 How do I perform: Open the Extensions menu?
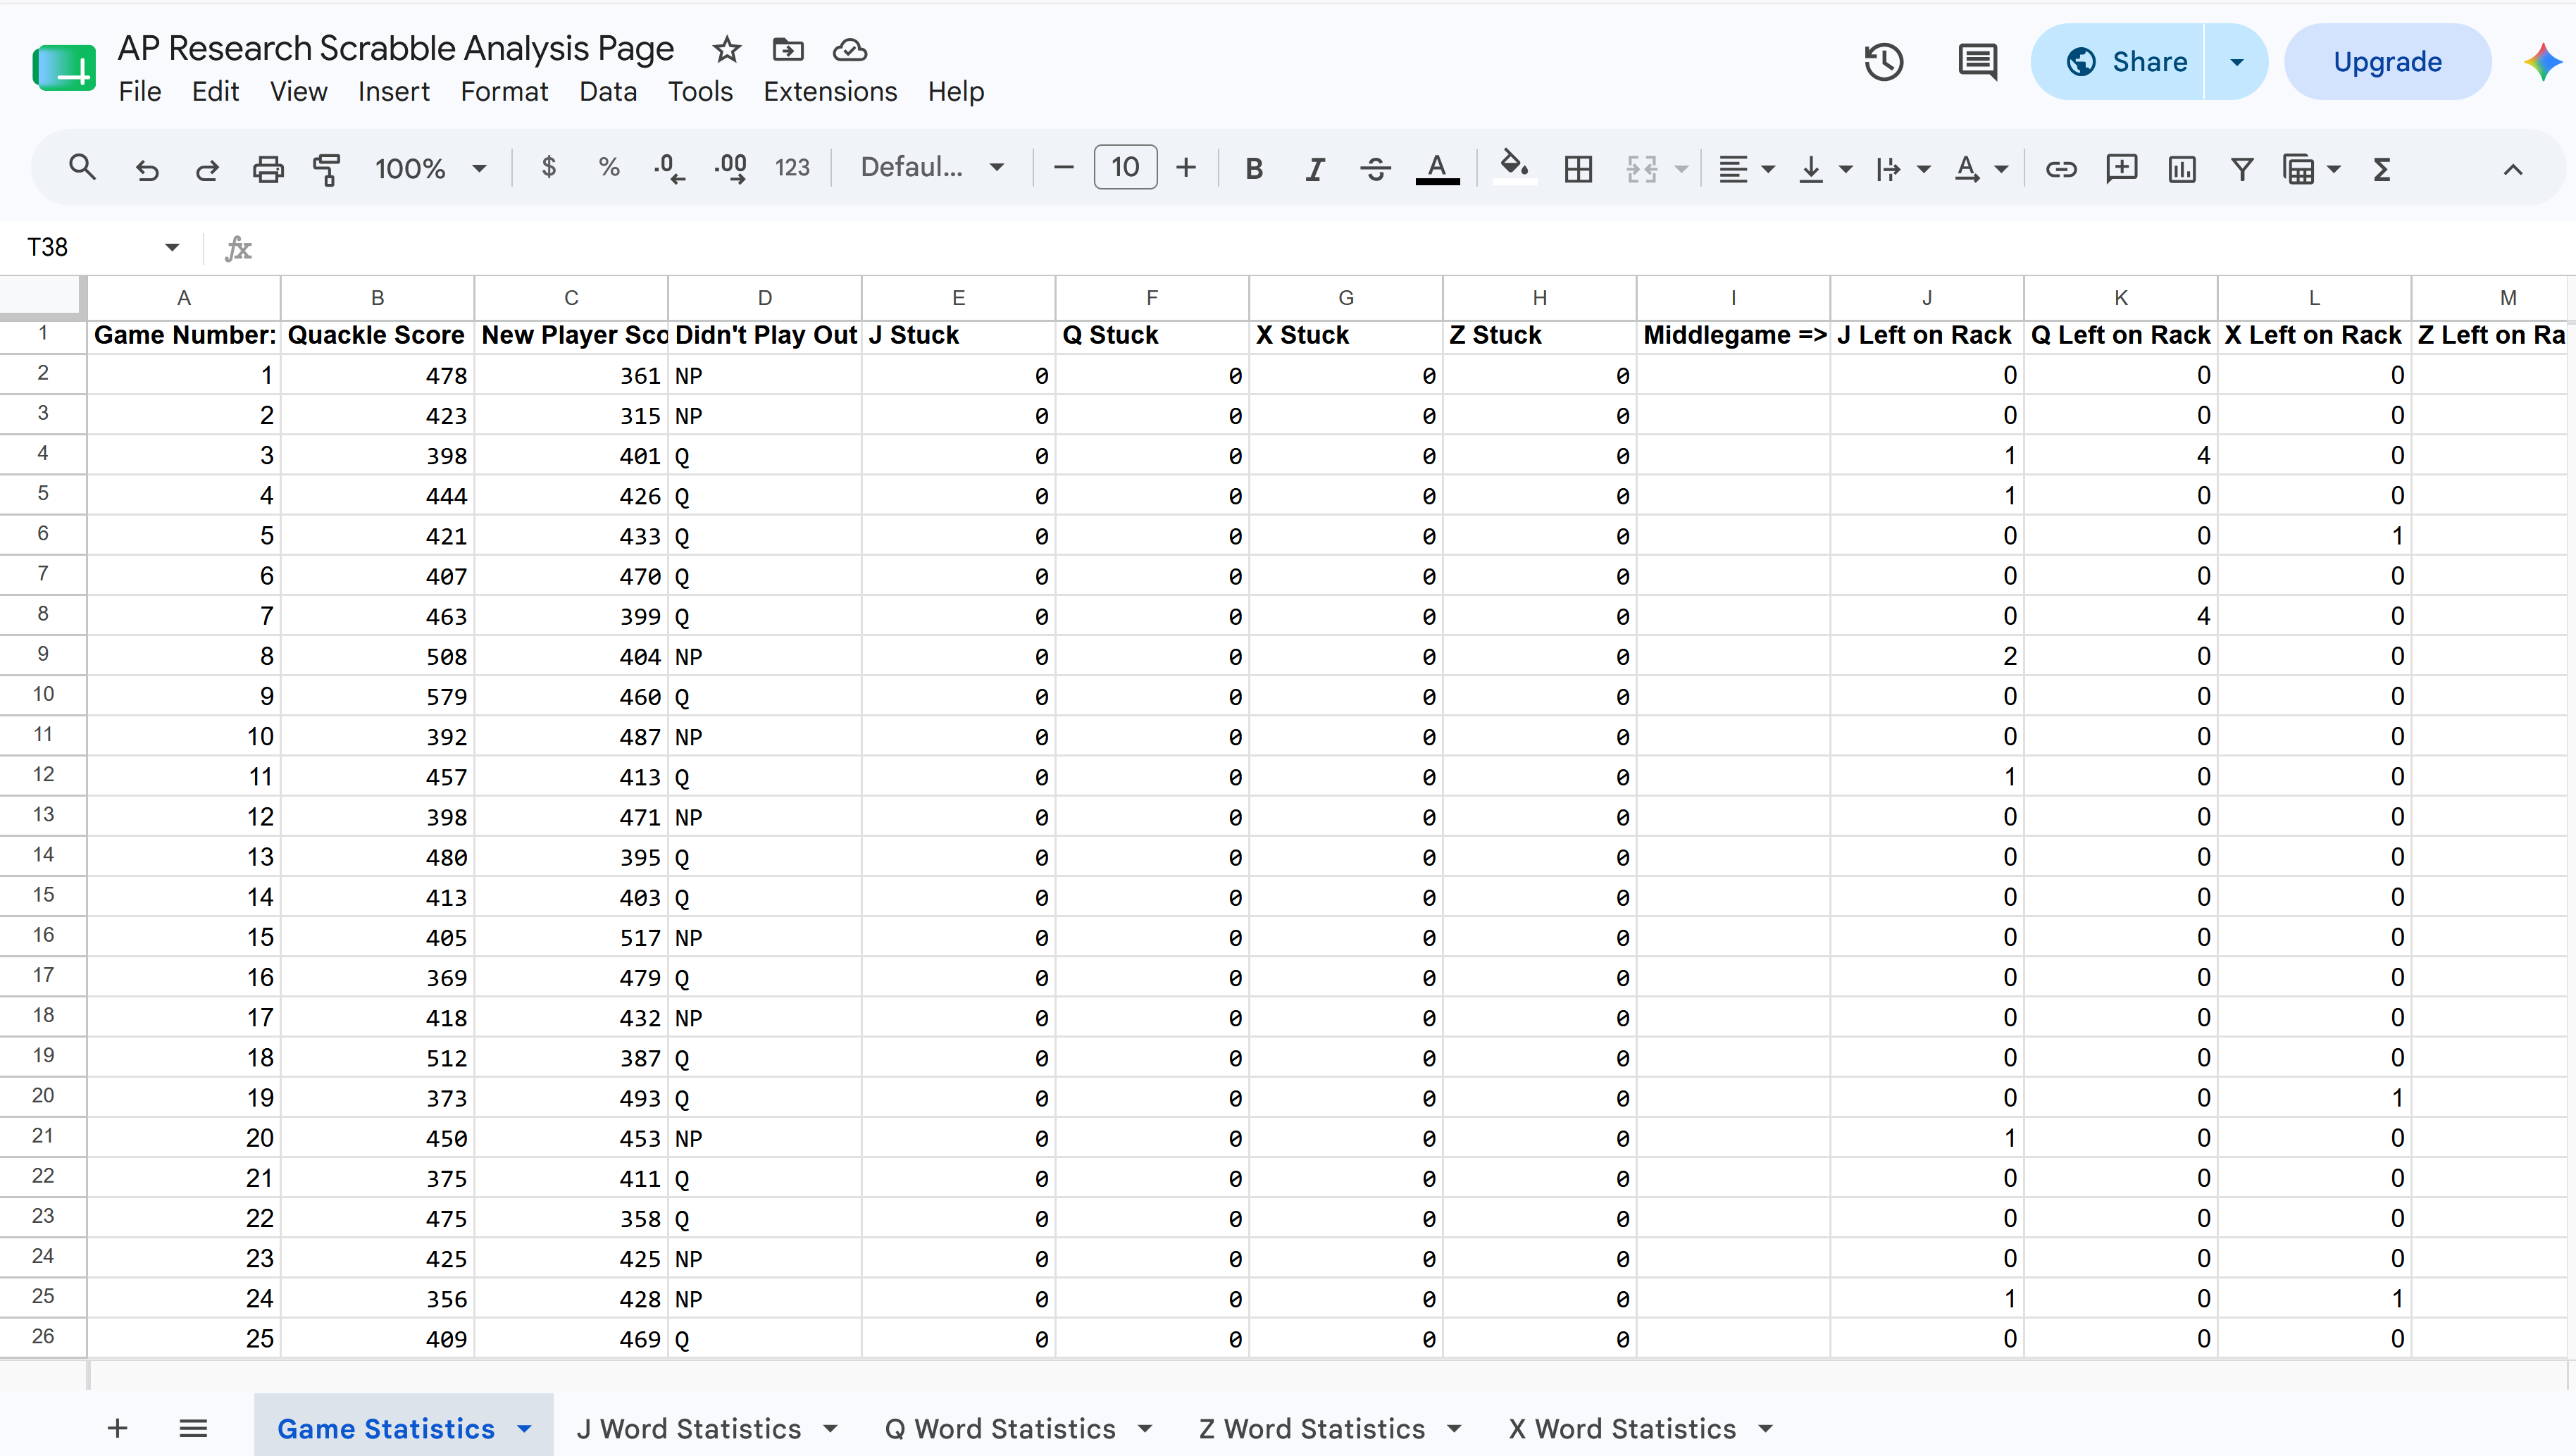pos(830,91)
